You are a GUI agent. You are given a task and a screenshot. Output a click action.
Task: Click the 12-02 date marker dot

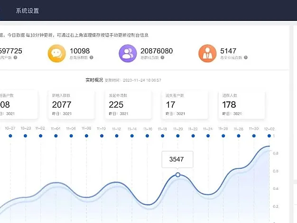pyautogui.click(x=269, y=136)
